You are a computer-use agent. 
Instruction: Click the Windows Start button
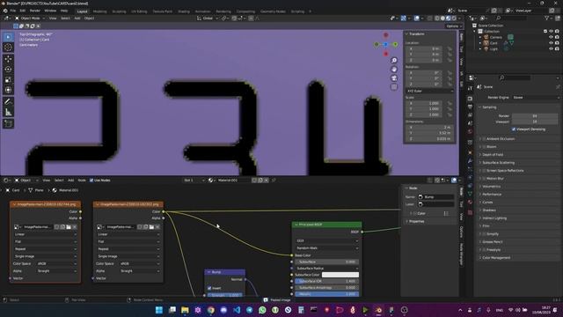[159, 310]
